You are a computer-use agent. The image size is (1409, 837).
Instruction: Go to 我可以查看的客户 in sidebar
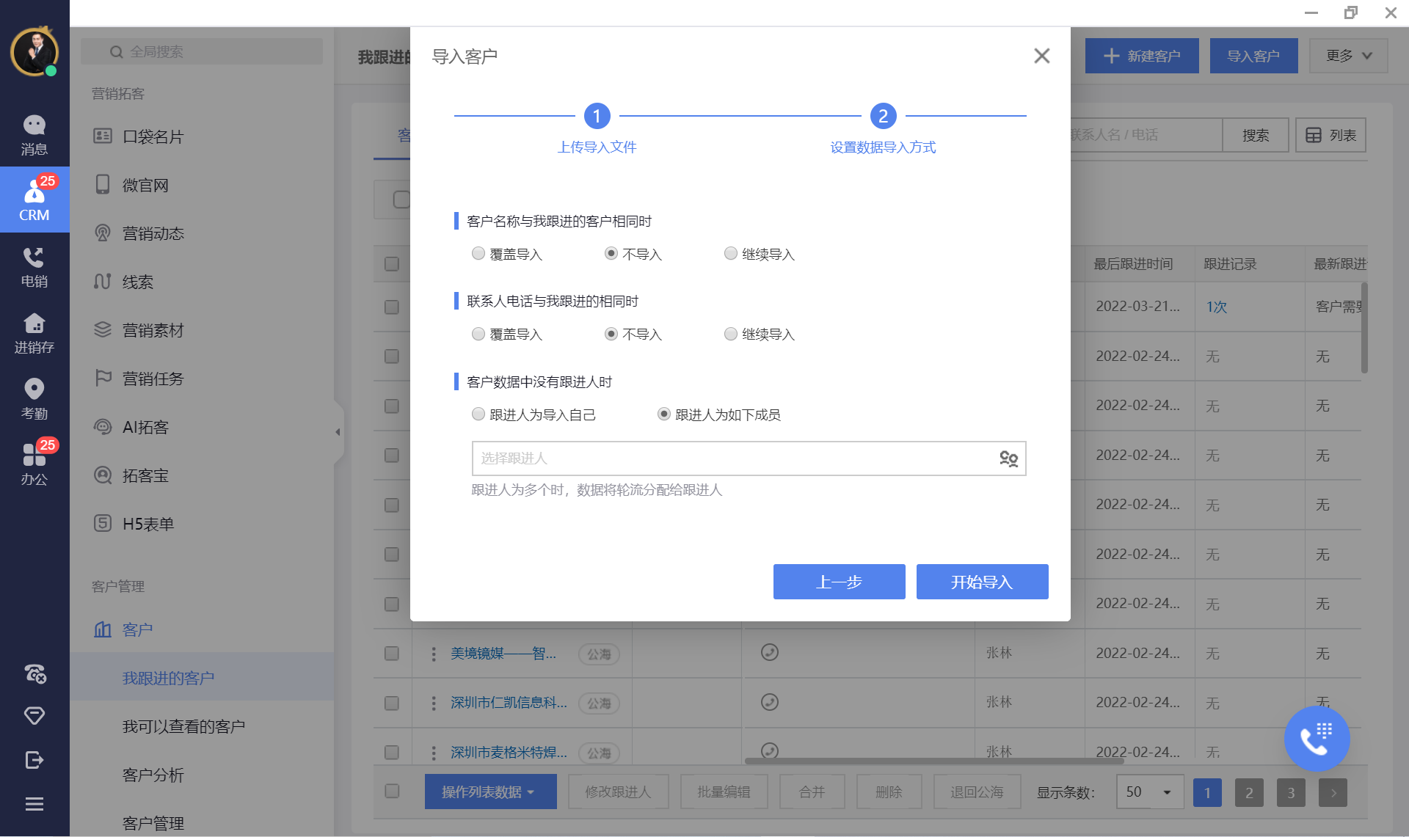tap(183, 726)
